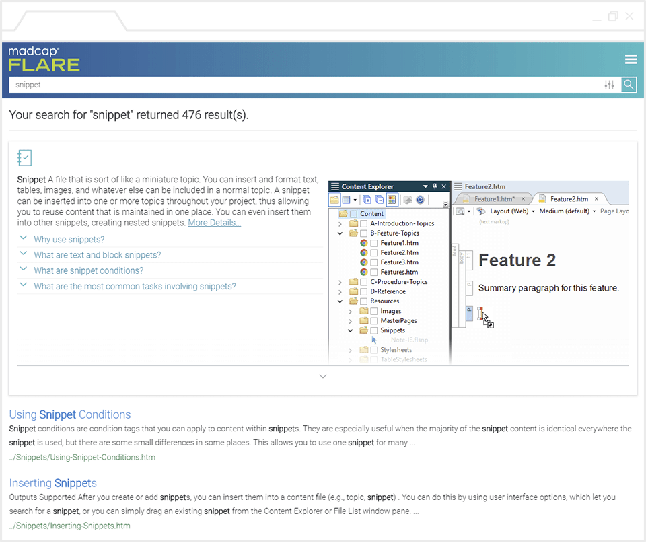This screenshot has width=646, height=543.
Task: Click the grayed up-folder toolbar icon
Action: [408, 200]
